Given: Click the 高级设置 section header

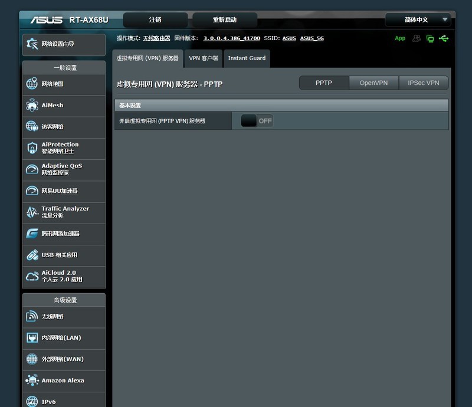Looking at the screenshot, I should [65, 300].
